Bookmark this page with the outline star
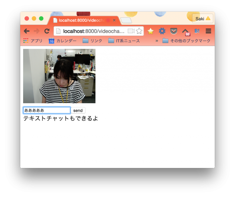 point(139,31)
